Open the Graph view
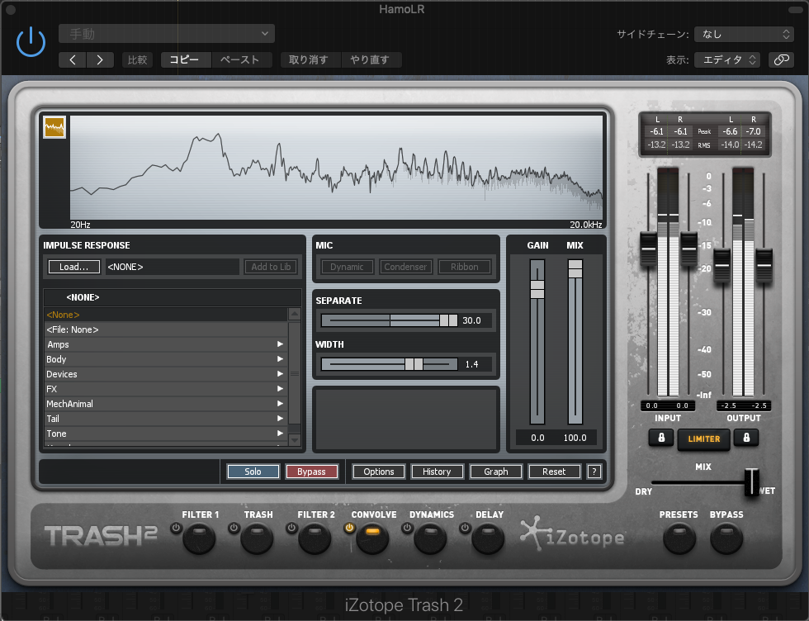The height and width of the screenshot is (621, 809). 496,472
